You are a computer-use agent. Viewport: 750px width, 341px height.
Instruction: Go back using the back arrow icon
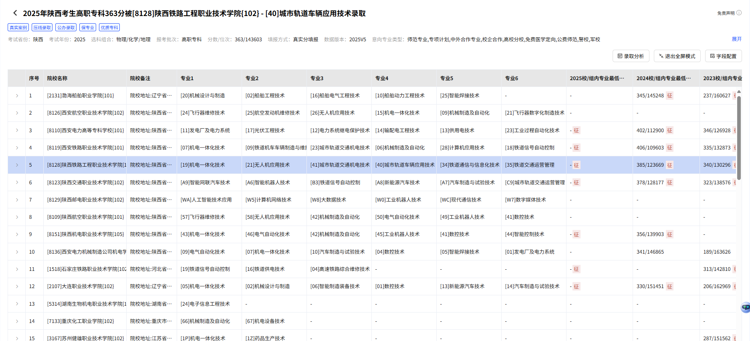pos(15,13)
